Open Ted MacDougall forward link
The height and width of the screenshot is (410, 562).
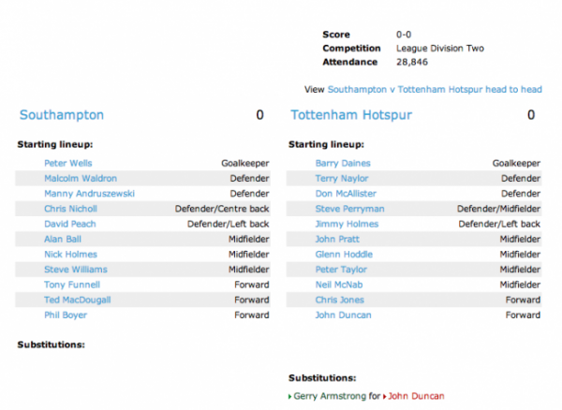click(x=78, y=300)
